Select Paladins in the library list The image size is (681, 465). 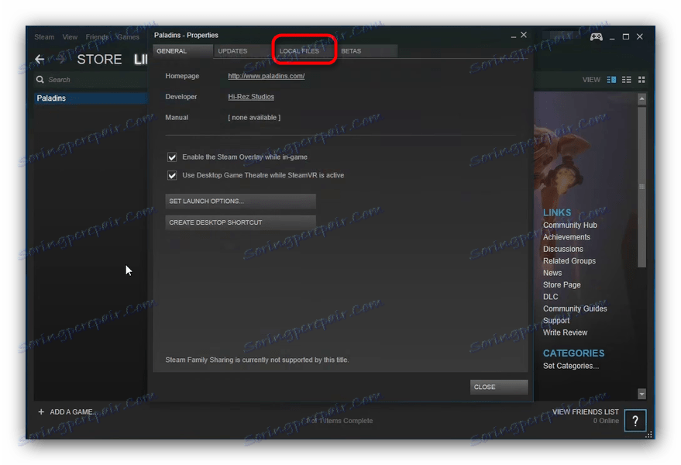click(x=91, y=98)
